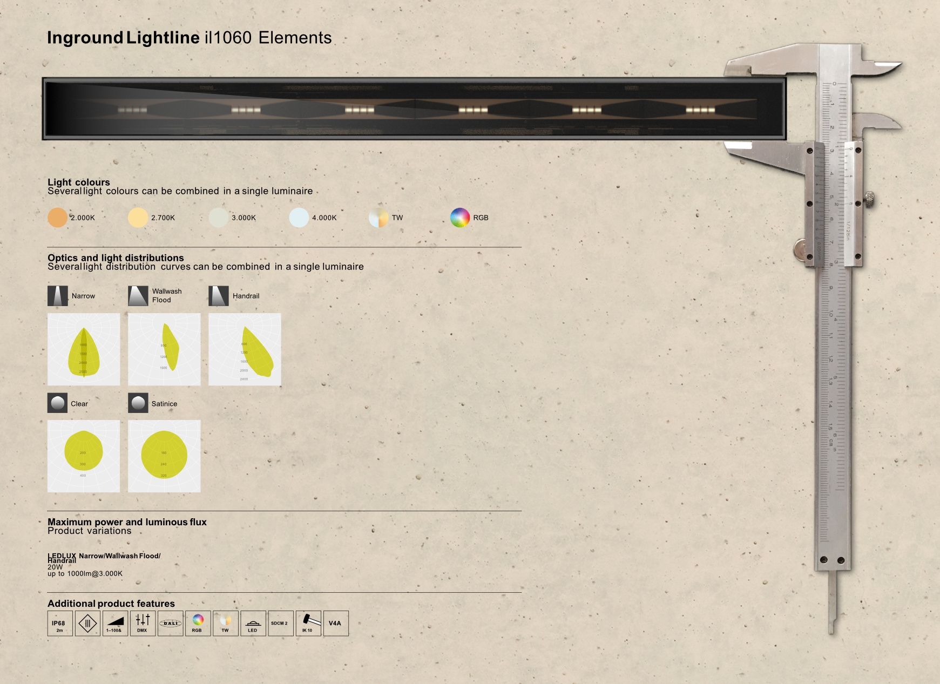Click the LED feature icon
The width and height of the screenshot is (940, 684).
pyautogui.click(x=253, y=624)
